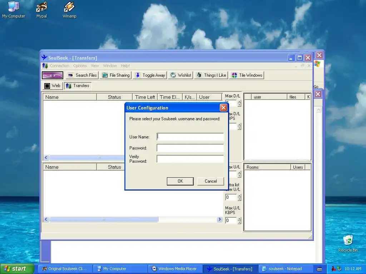Click the User Name input field

click(x=190, y=137)
